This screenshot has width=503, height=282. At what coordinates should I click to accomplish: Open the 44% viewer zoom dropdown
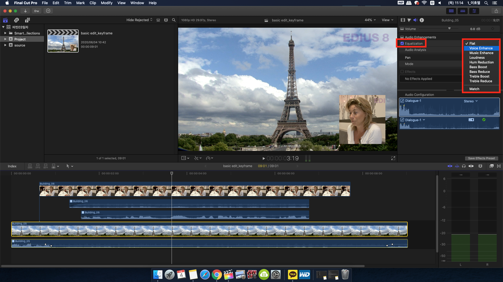pyautogui.click(x=370, y=20)
